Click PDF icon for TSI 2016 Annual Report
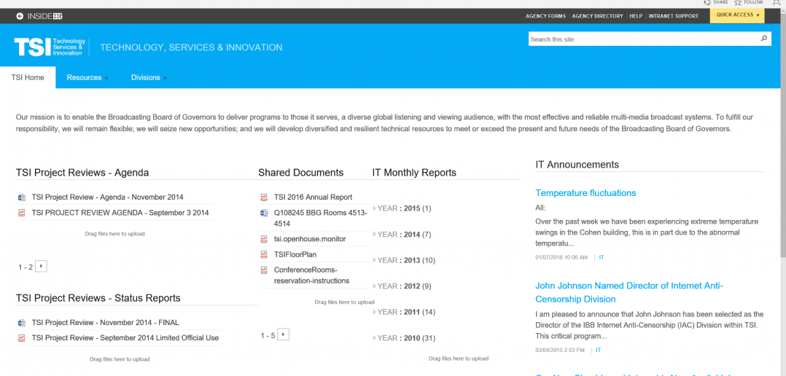Viewport: 786px width, 376px height. click(264, 197)
